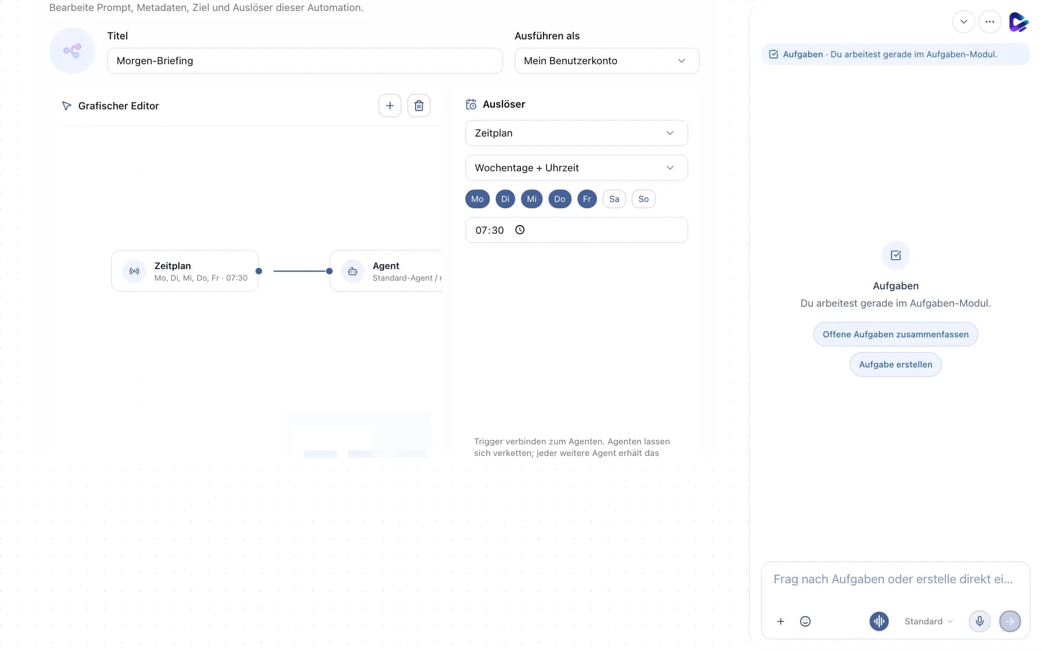The width and height of the screenshot is (1042, 651).
Task: Send message with arrow button
Action: 1010,621
